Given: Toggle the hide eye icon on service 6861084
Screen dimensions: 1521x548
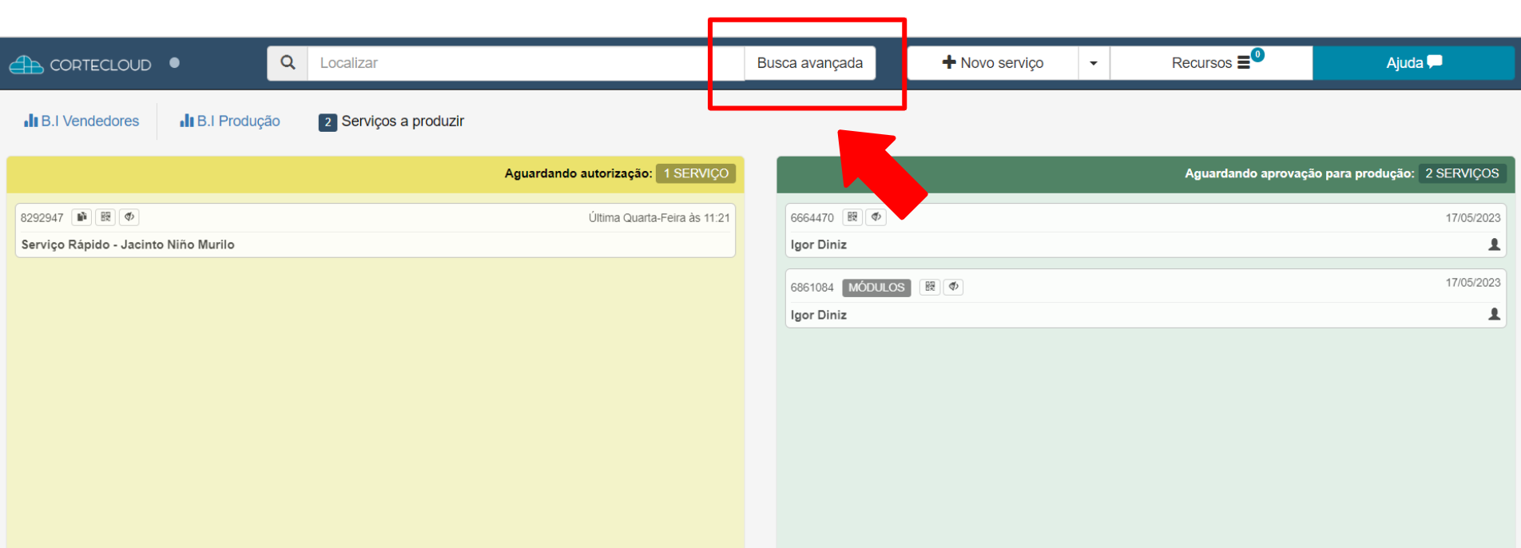Looking at the screenshot, I should [x=954, y=286].
